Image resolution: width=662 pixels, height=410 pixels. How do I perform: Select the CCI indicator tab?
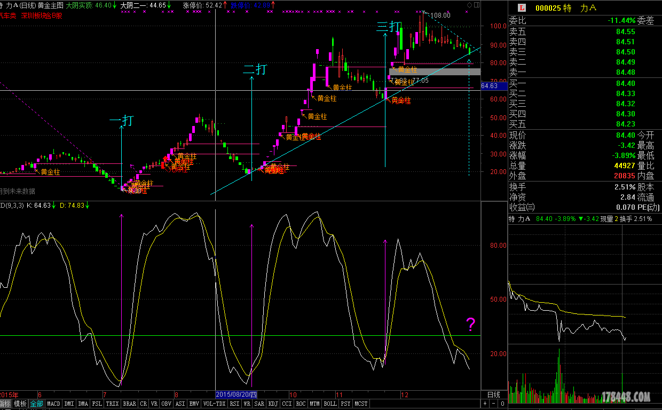click(287, 404)
